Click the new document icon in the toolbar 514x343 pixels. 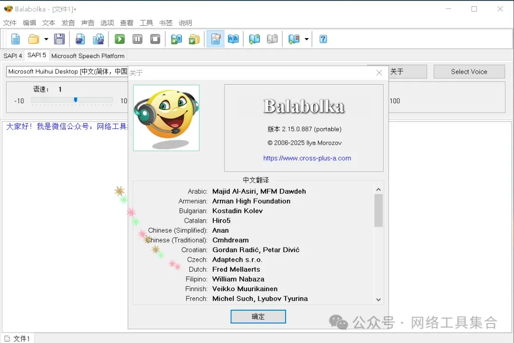[15, 39]
